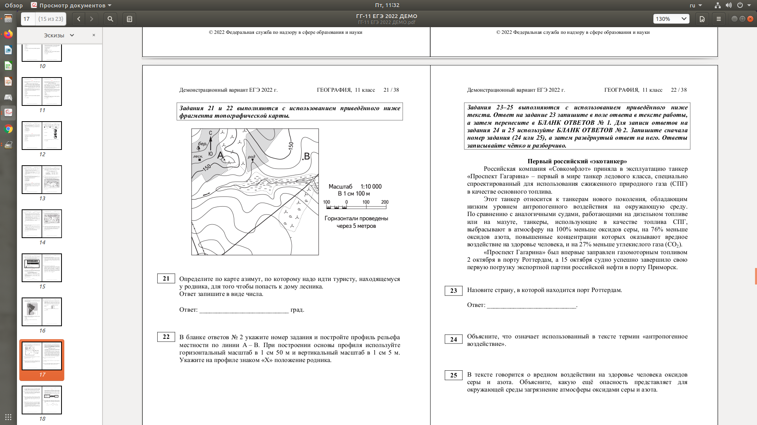Viewport: 757px width, 425px height.
Task: Select page 15 thumbnail in sidebar
Action: coord(42,268)
